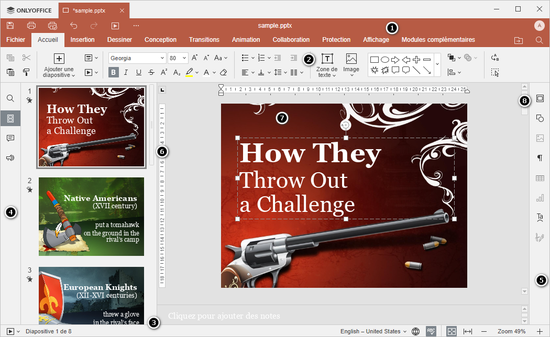Open the Comments panel in the left sidebar

[10, 138]
